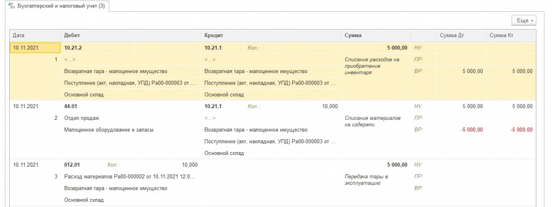Screen dimensions: 552x207
Task: Click Отдел продаж in entry 2
Action: [x=82, y=118]
